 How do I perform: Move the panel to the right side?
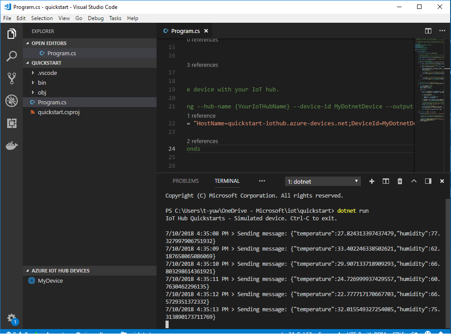(x=428, y=181)
